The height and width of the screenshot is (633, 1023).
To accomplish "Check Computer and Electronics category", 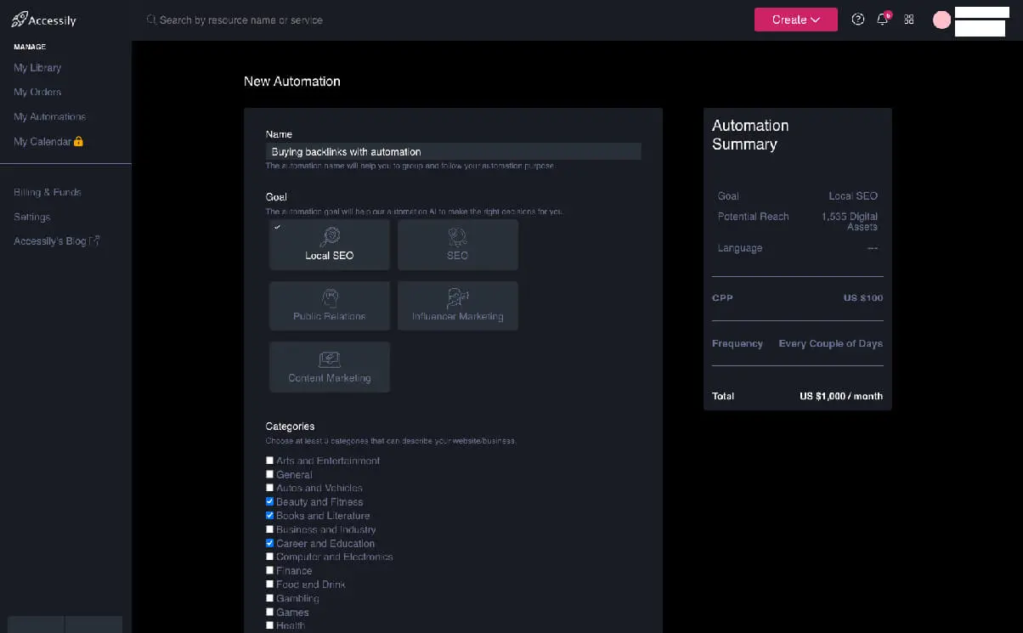I will (270, 557).
